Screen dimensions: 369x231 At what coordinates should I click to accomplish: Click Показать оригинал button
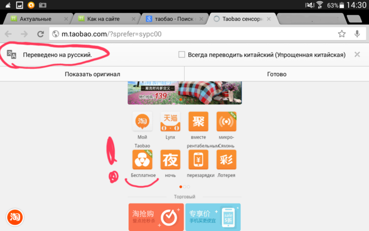tap(92, 74)
